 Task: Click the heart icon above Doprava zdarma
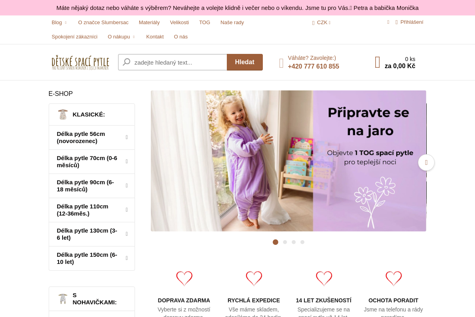tap(184, 279)
